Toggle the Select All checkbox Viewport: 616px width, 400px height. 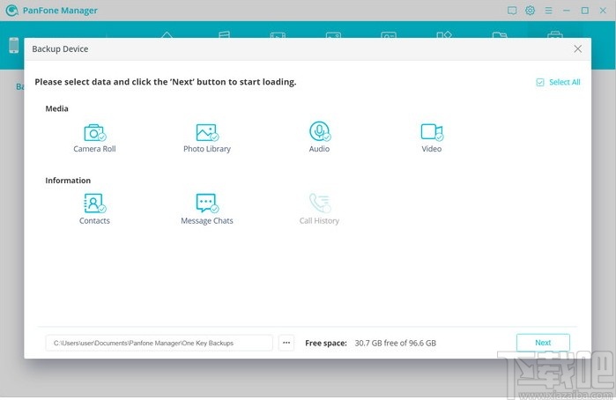tap(540, 82)
